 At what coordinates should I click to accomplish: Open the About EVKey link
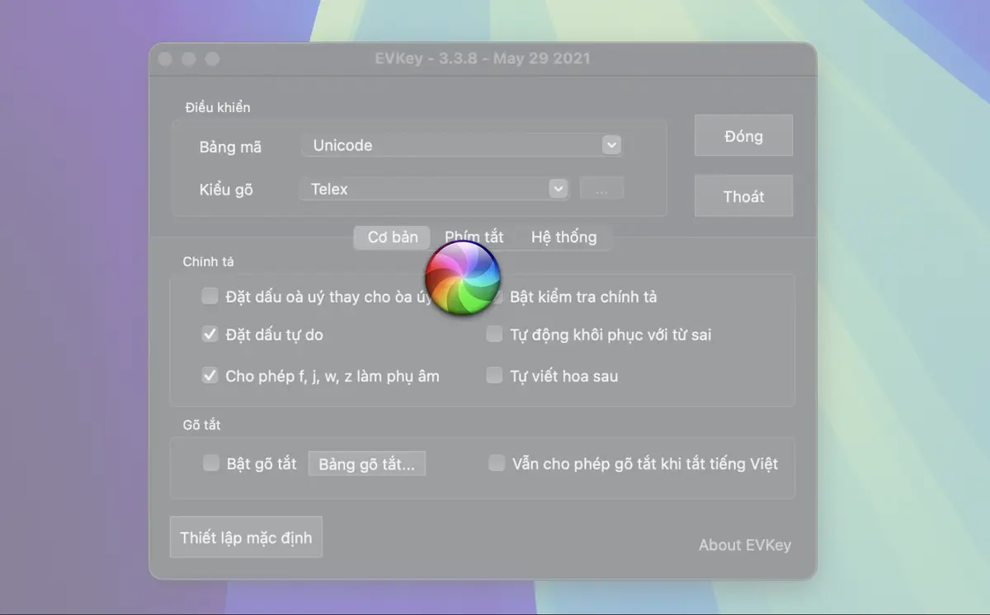[744, 545]
